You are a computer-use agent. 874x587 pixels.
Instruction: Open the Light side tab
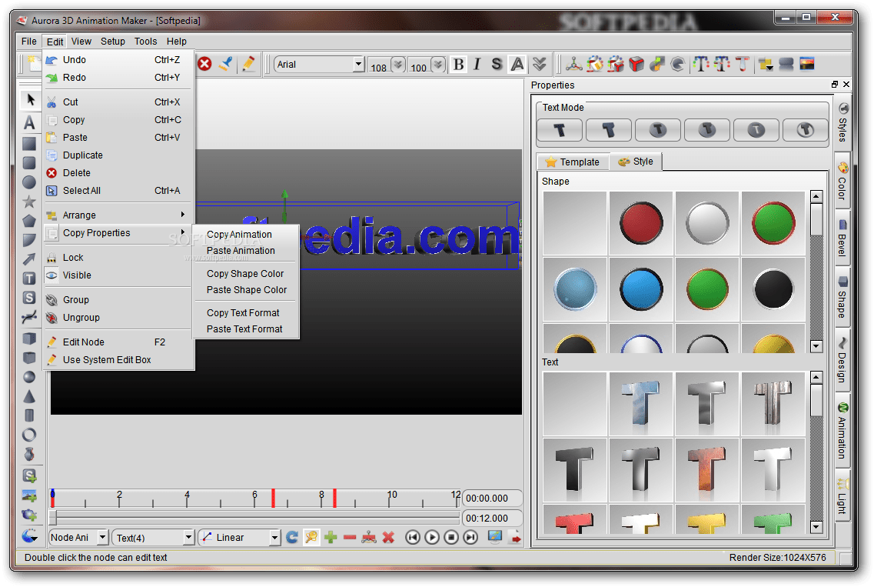click(842, 496)
